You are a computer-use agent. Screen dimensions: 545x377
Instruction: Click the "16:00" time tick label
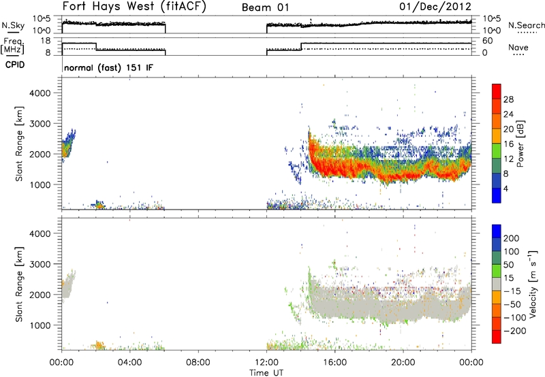tap(334, 363)
